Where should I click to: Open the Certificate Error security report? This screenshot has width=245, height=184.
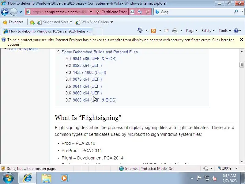pyautogui.click(x=111, y=12)
